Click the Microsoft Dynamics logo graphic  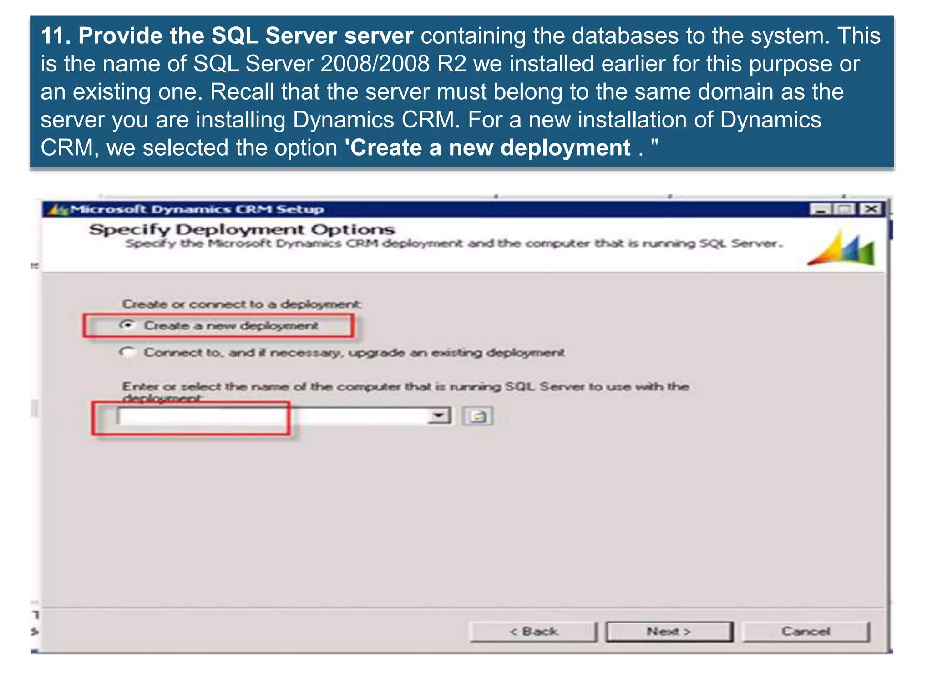click(x=842, y=248)
